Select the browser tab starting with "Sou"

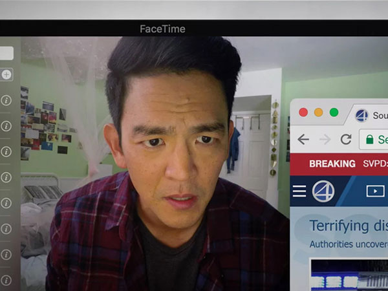coord(369,115)
